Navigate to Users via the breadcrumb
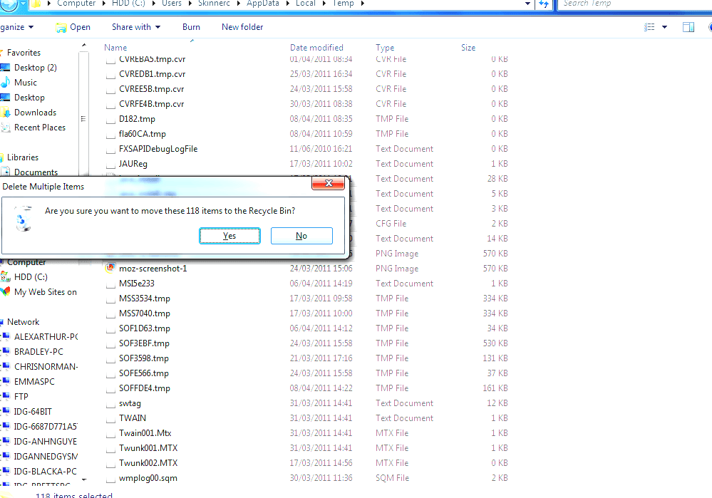Viewport: 712px width, 498px height. pos(173,4)
